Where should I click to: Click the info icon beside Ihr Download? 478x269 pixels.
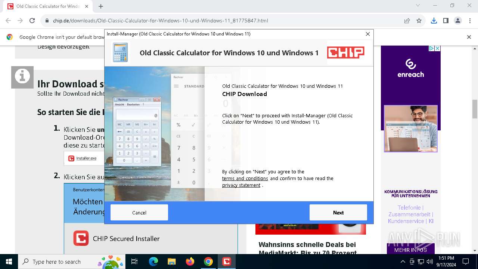[22, 77]
